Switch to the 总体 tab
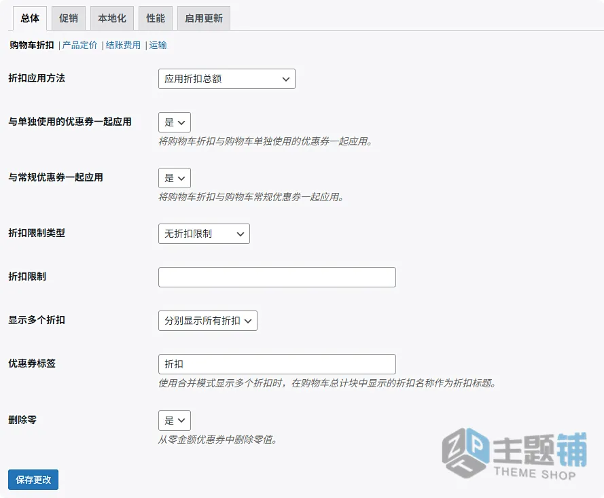 pos(30,18)
